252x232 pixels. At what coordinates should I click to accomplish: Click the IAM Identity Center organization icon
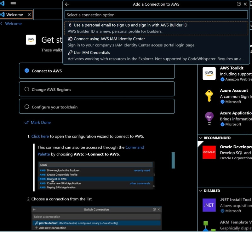70,39
